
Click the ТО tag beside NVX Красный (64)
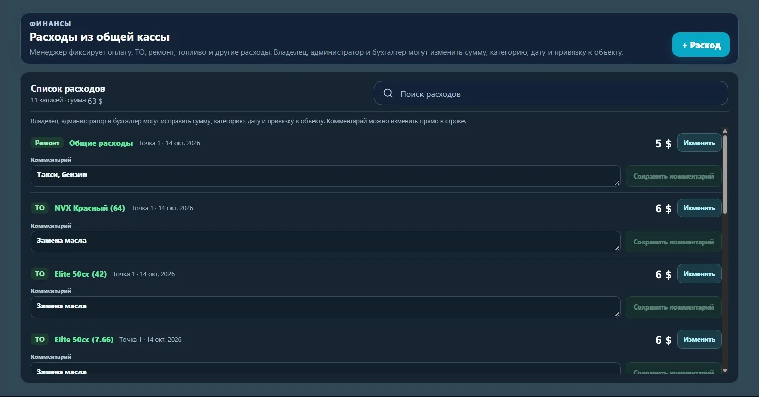(40, 208)
